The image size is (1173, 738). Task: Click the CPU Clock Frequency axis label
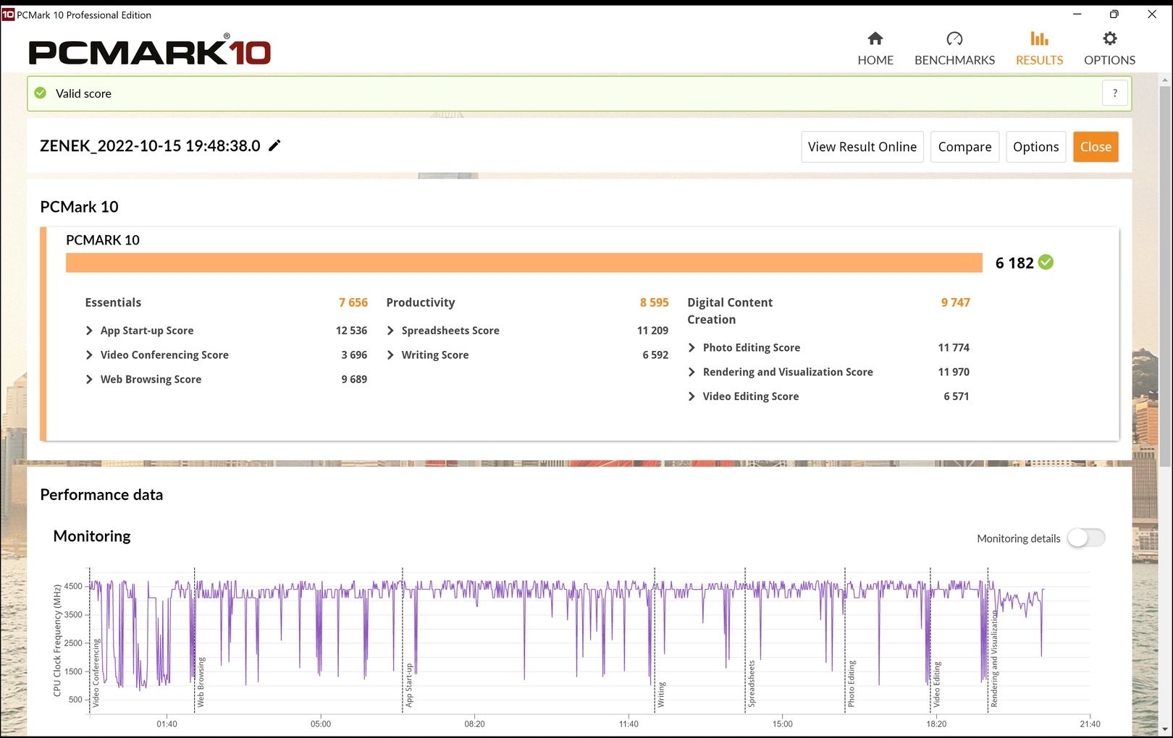(57, 640)
